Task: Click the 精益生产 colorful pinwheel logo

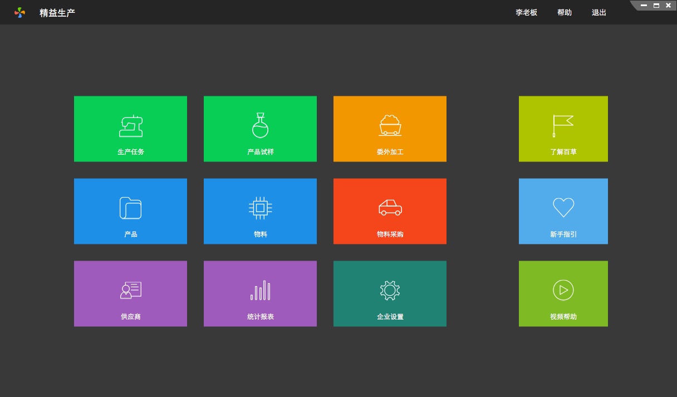Action: pyautogui.click(x=20, y=12)
